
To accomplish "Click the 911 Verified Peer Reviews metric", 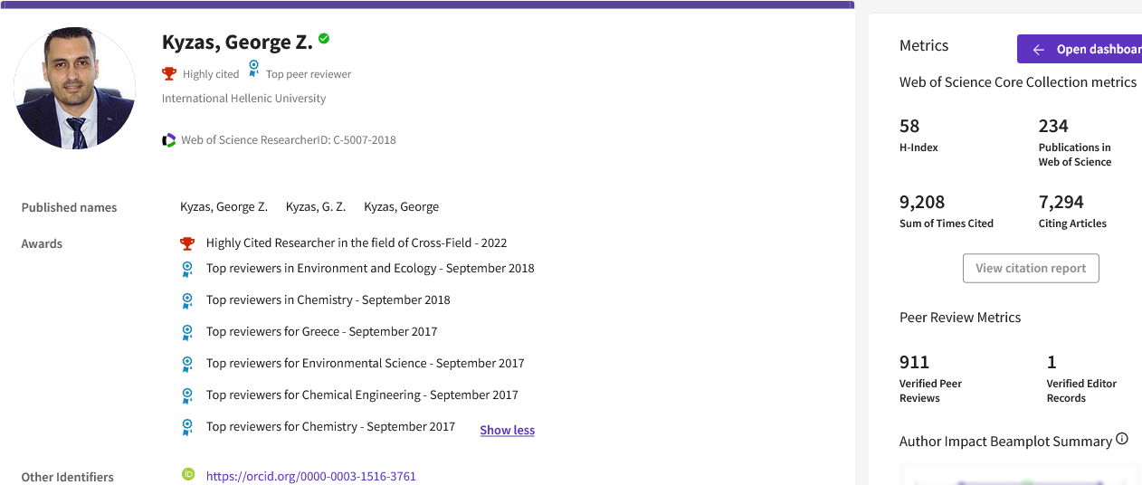I will tap(914, 362).
